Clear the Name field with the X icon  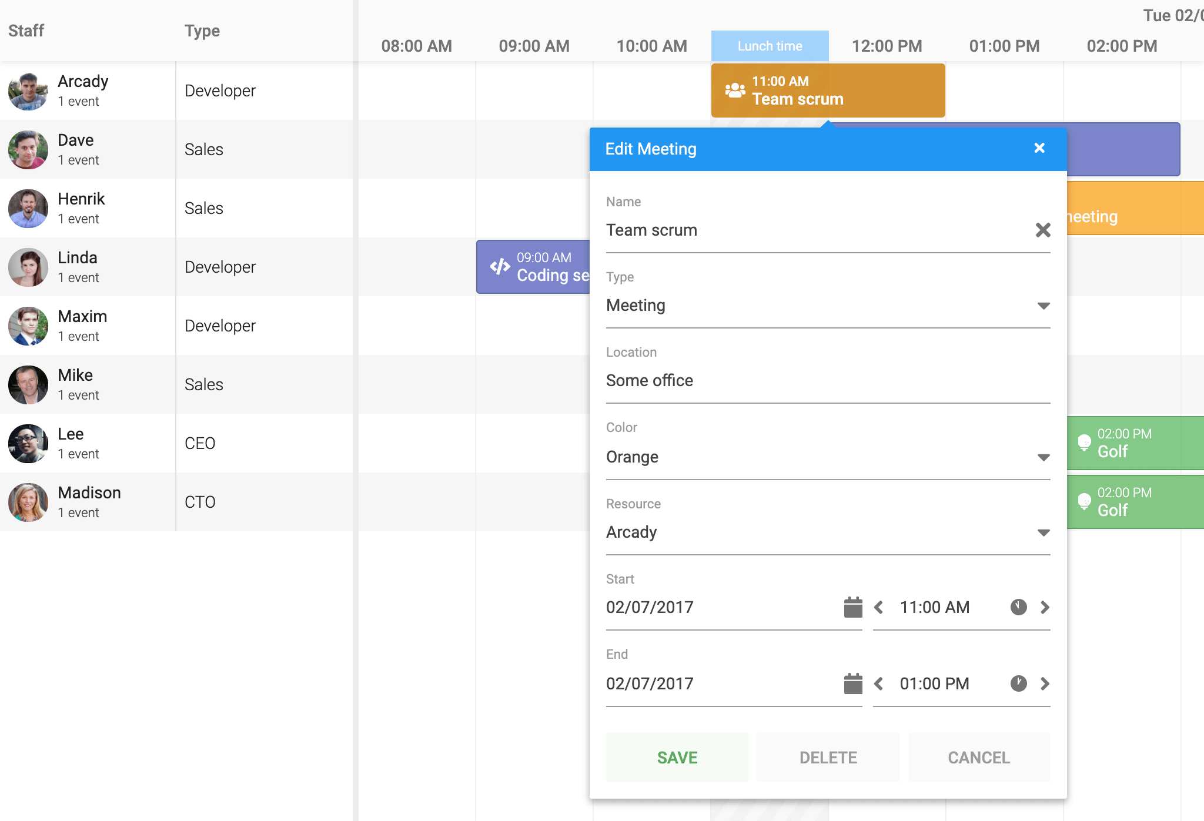click(1044, 230)
